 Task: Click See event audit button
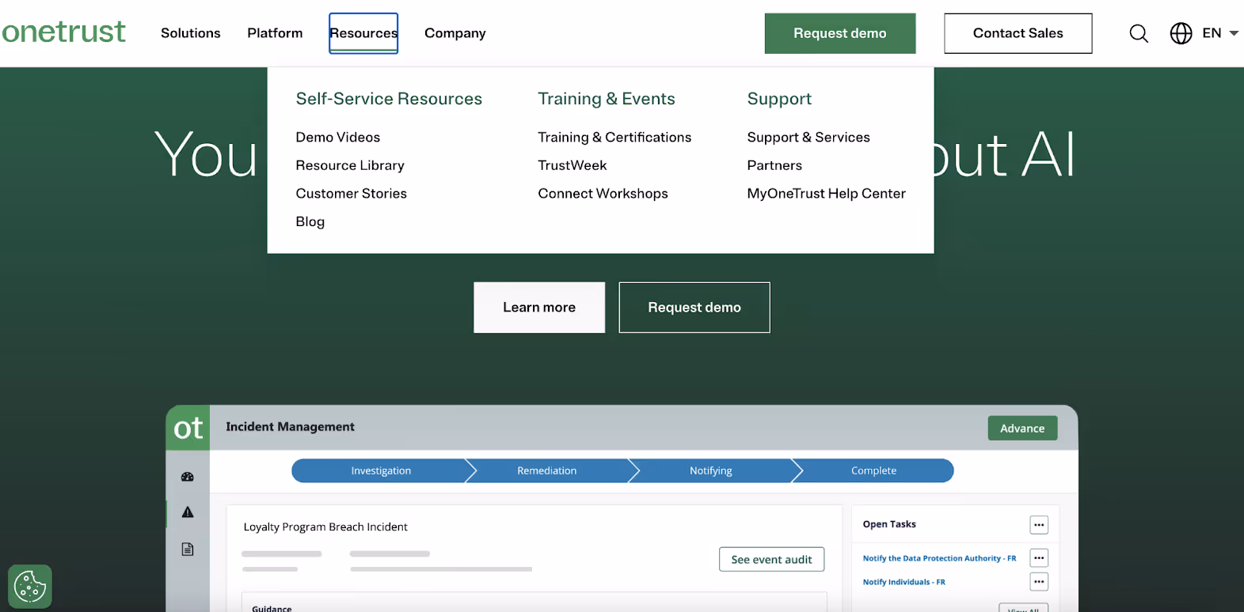(771, 559)
